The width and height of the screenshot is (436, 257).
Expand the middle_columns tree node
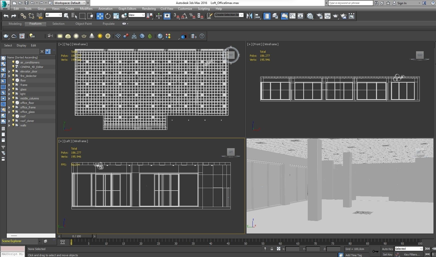9,98
